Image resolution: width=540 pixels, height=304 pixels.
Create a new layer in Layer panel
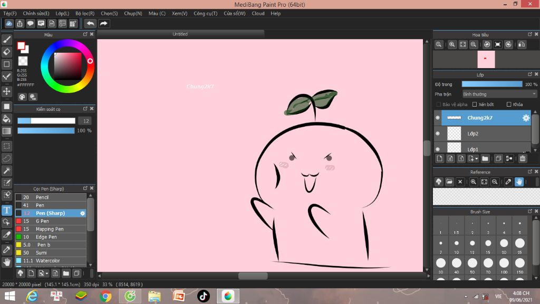click(439, 158)
